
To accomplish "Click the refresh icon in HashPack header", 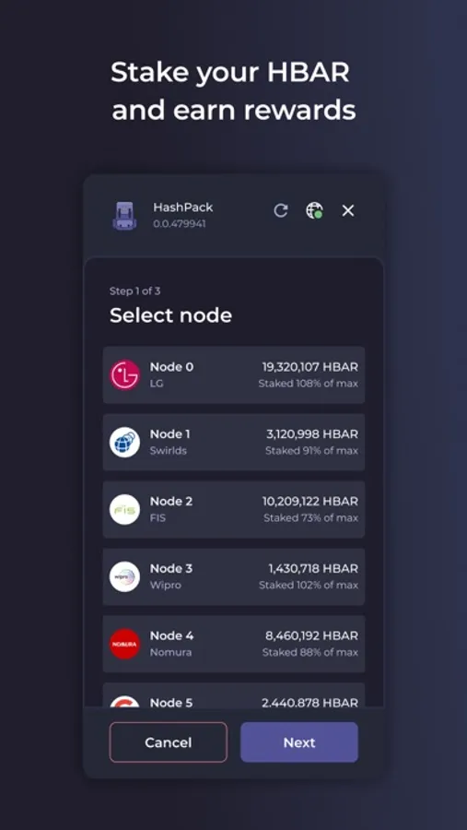I will tap(281, 210).
